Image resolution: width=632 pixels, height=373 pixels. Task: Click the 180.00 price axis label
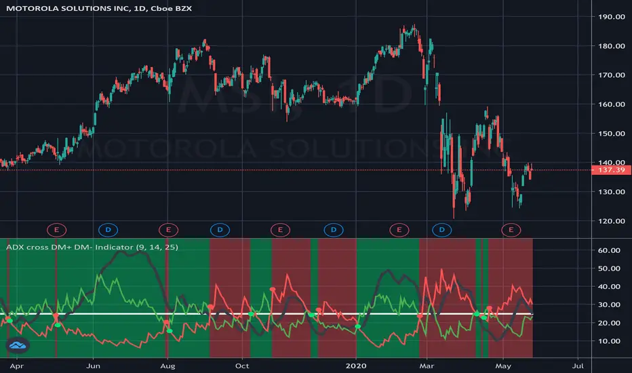612,46
